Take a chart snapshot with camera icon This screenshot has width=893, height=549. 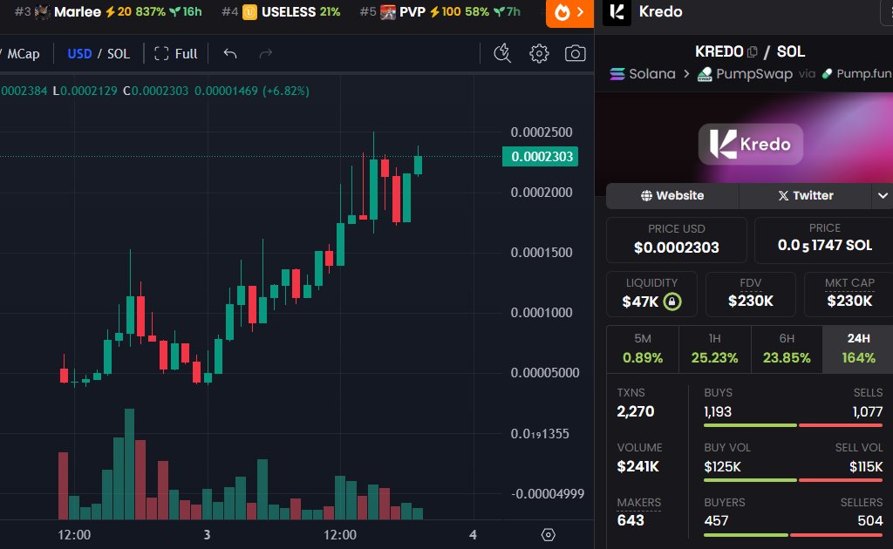(x=576, y=53)
